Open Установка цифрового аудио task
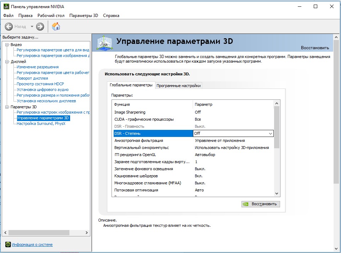This screenshot has height=253, width=341. (42, 90)
